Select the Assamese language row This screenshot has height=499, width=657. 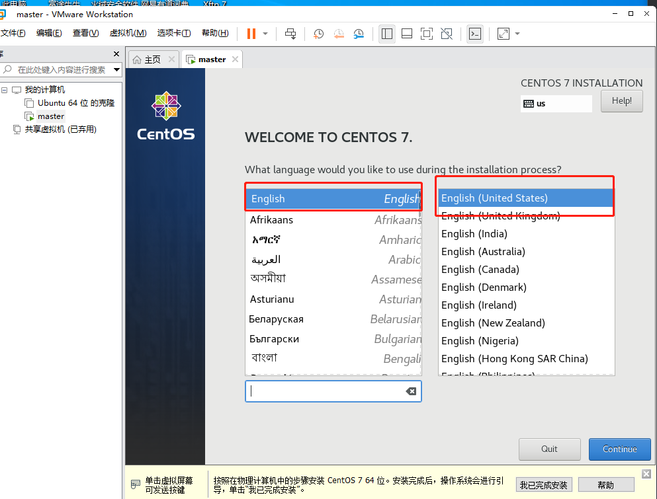(x=333, y=279)
